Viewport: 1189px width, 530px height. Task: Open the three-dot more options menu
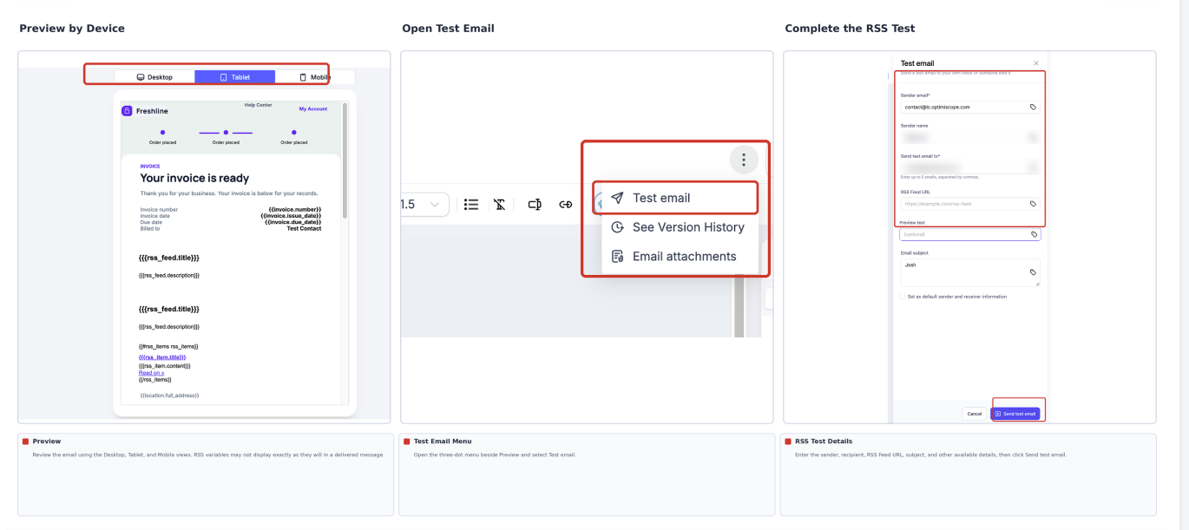coord(743,160)
